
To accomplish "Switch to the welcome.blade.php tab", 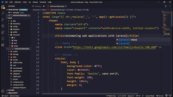I will pyautogui.click(x=57, y=6).
